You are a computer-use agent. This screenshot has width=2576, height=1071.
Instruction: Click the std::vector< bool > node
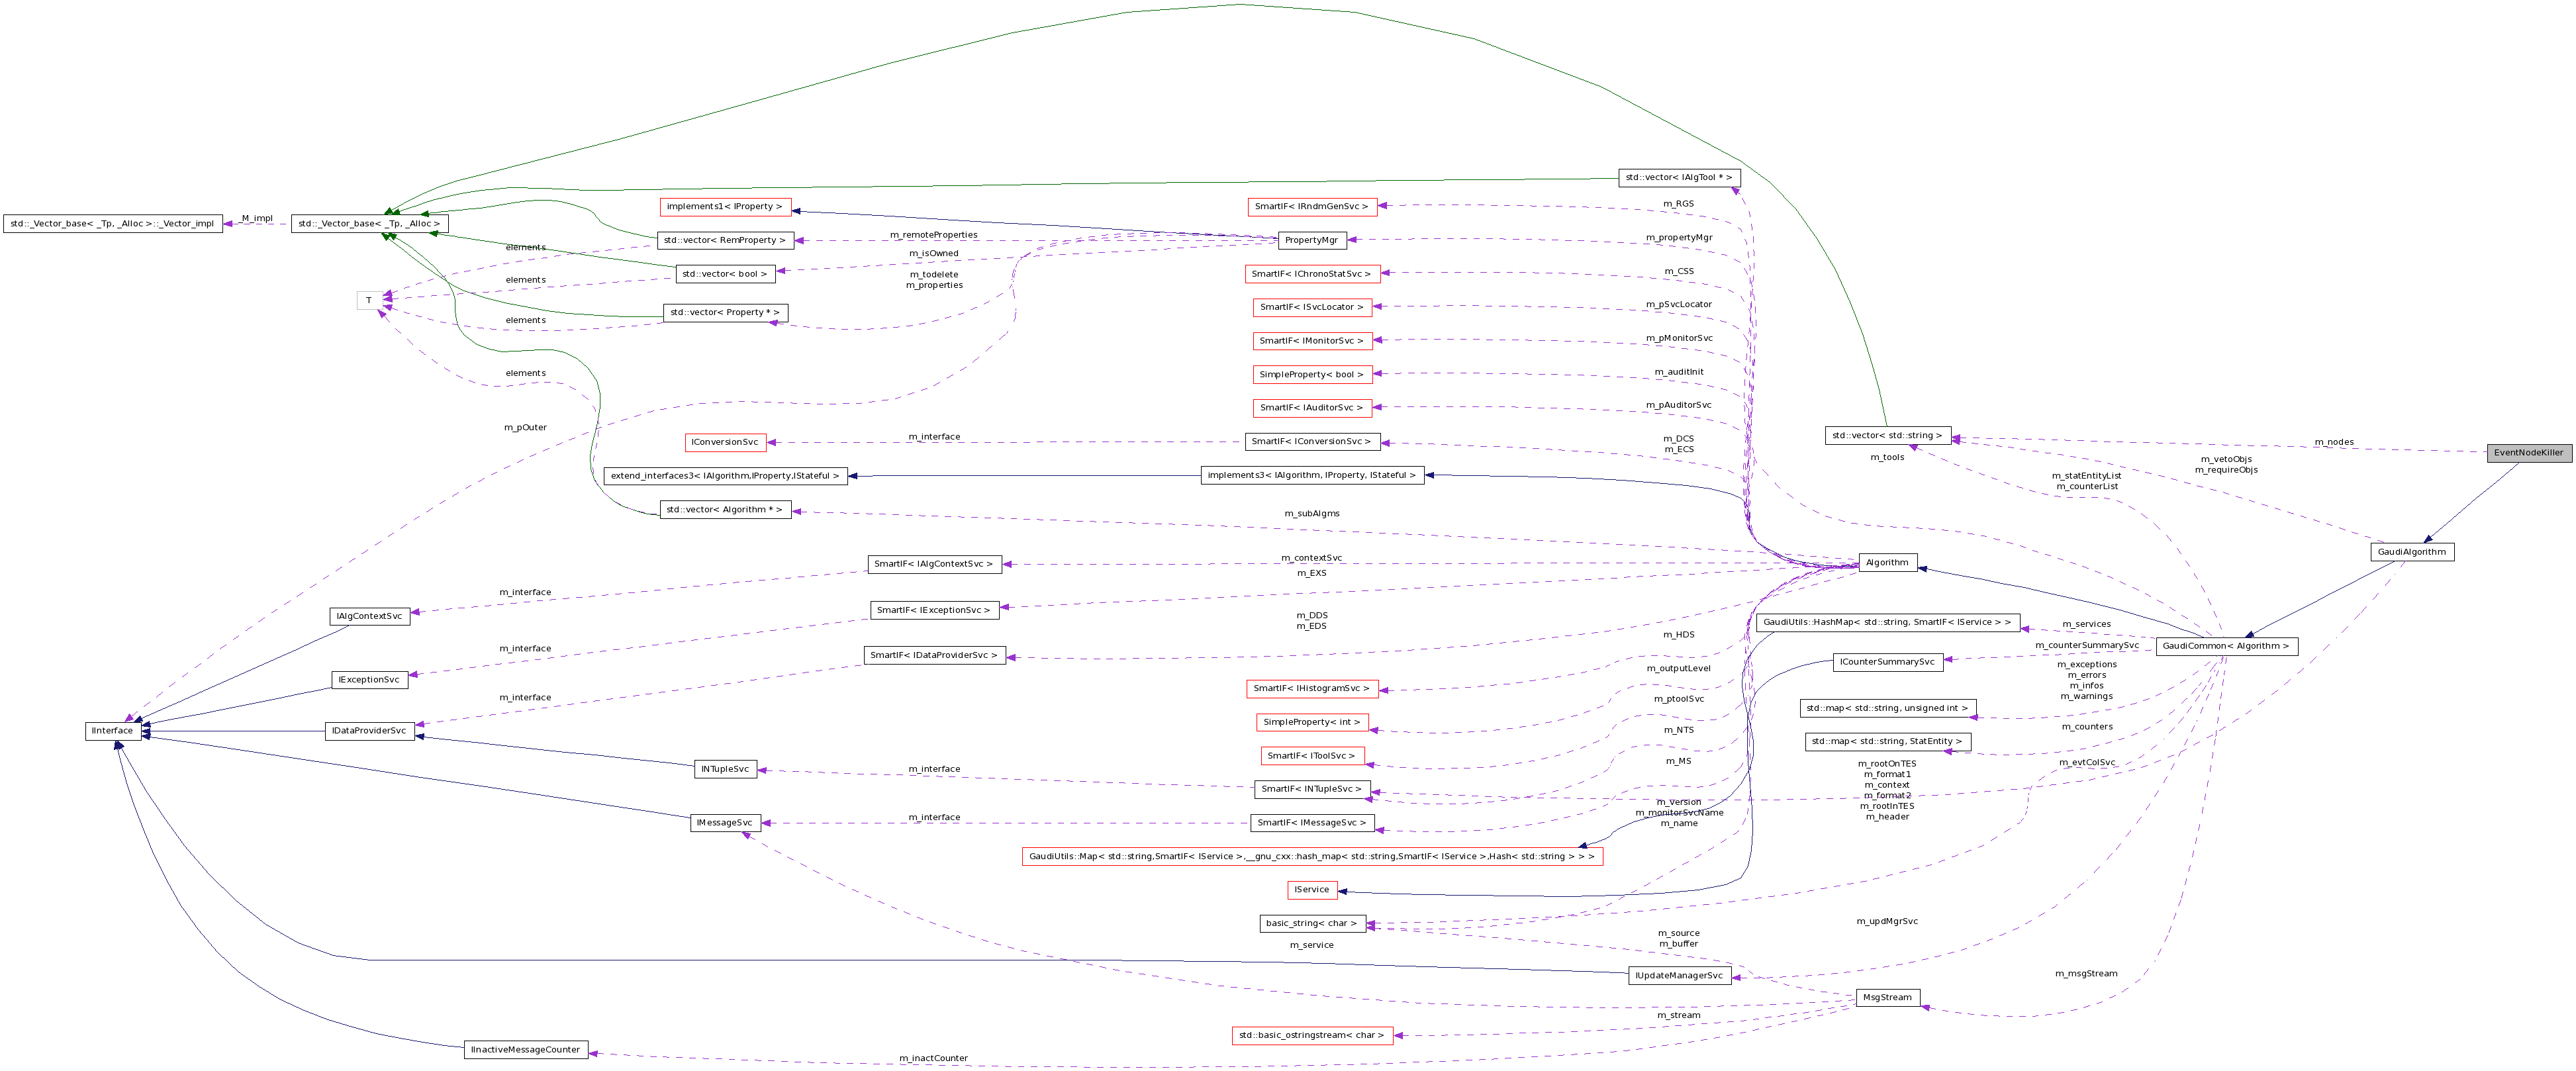coord(724,273)
